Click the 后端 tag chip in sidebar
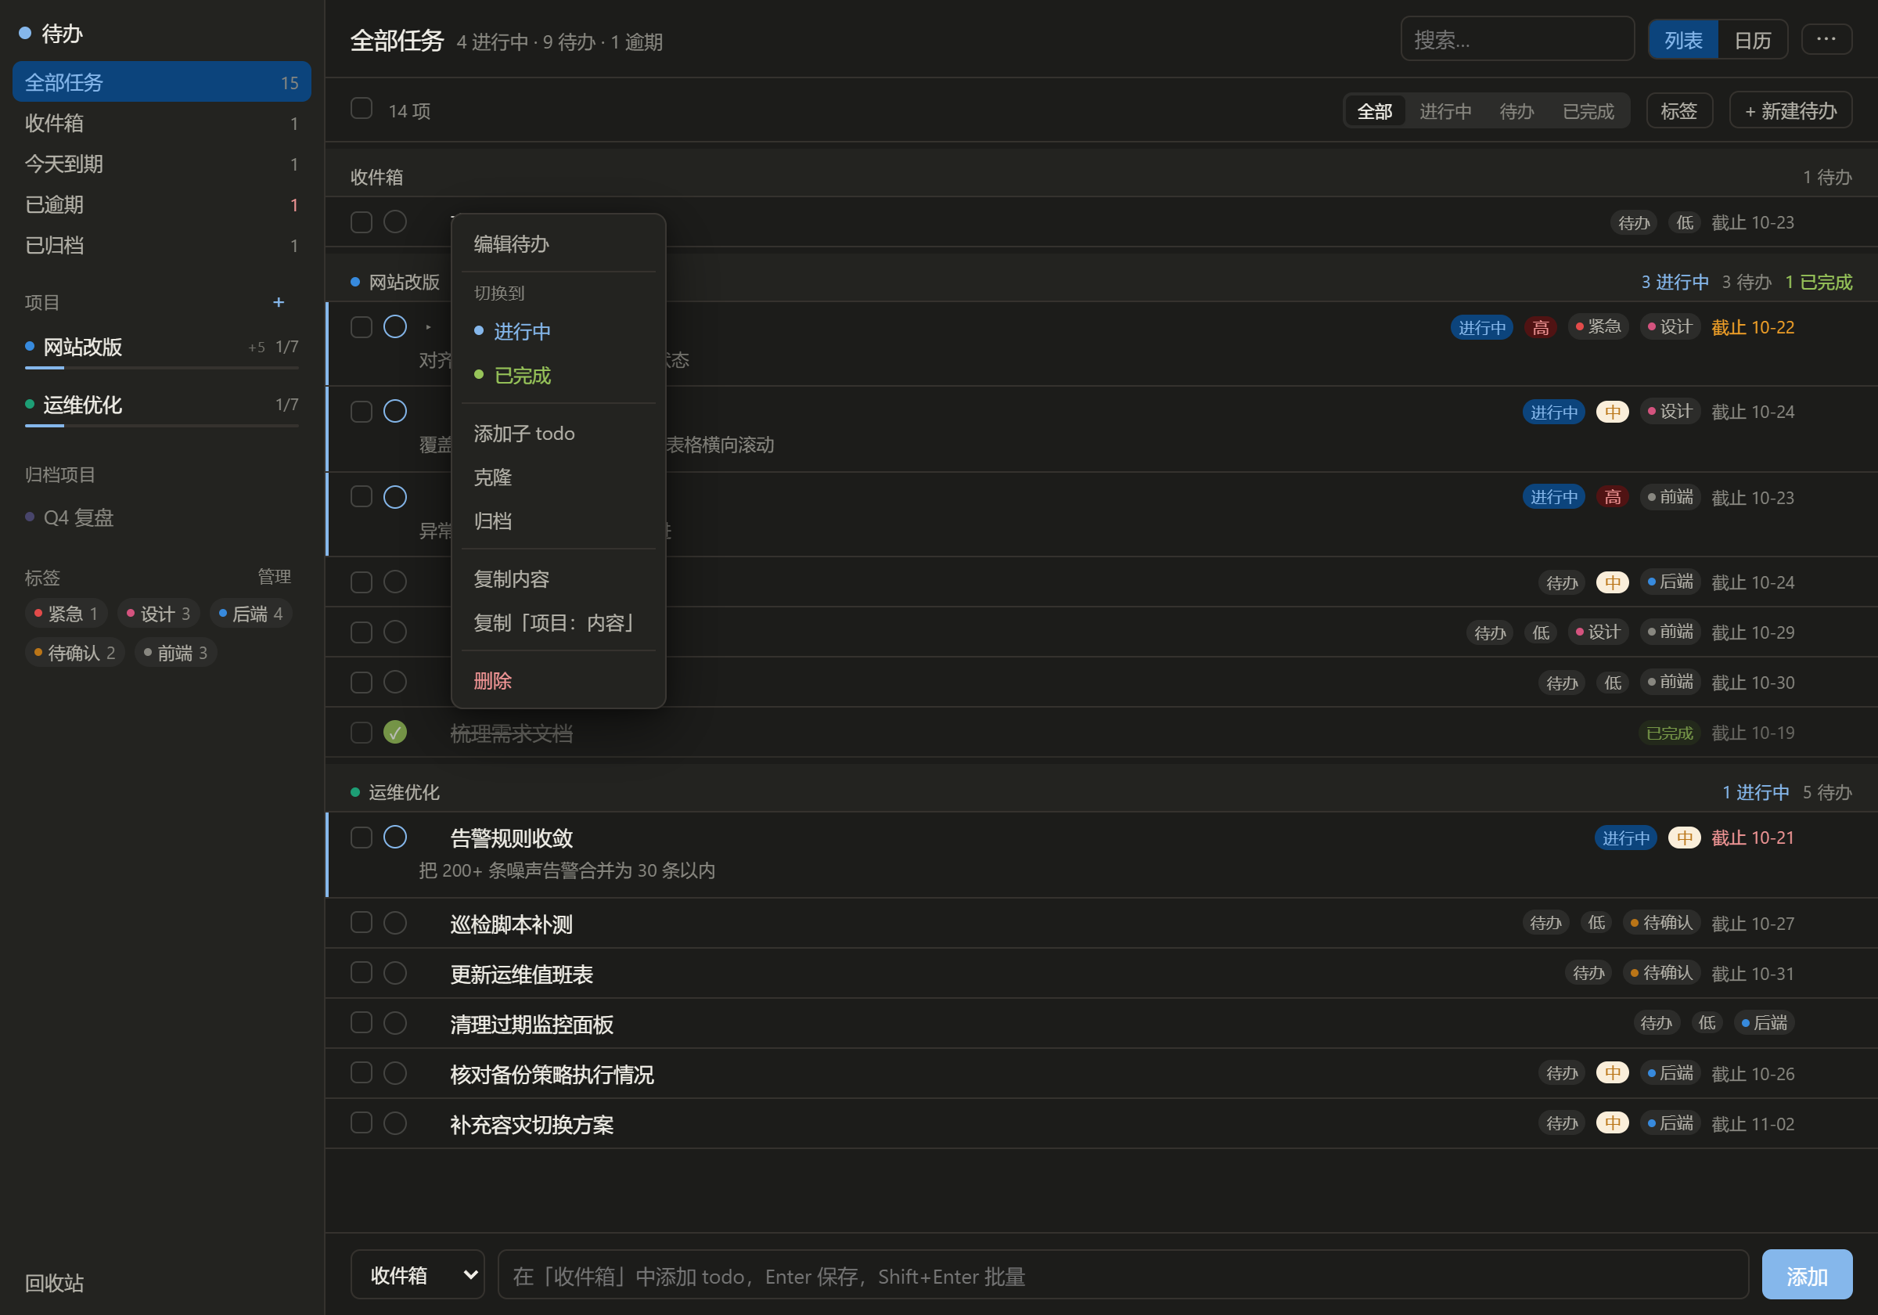The height and width of the screenshot is (1315, 1878). pyautogui.click(x=250, y=614)
